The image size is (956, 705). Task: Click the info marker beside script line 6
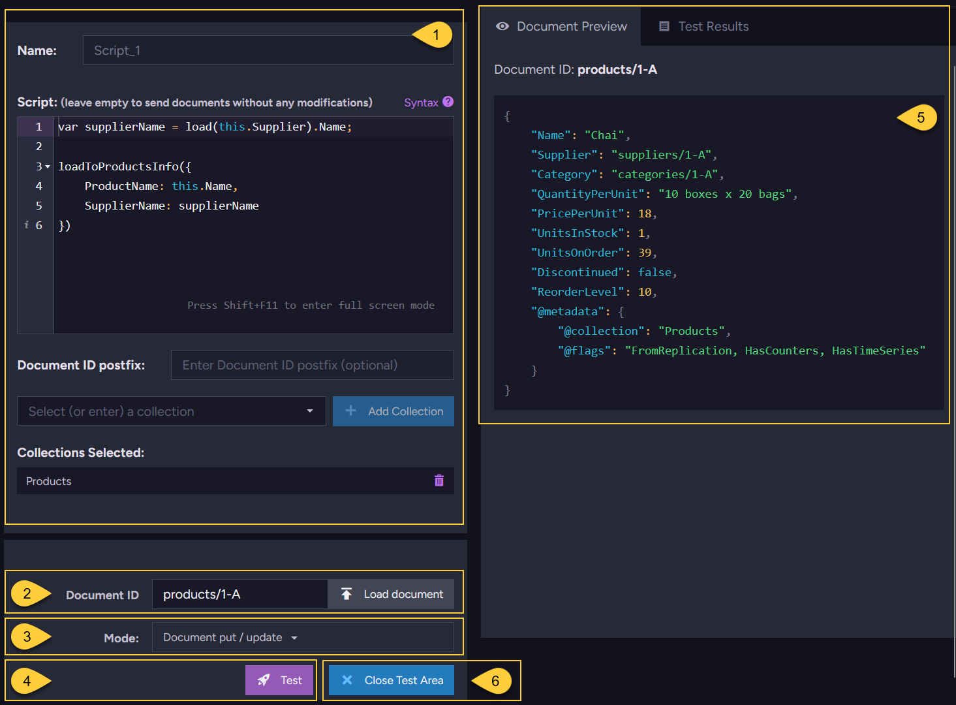click(26, 225)
